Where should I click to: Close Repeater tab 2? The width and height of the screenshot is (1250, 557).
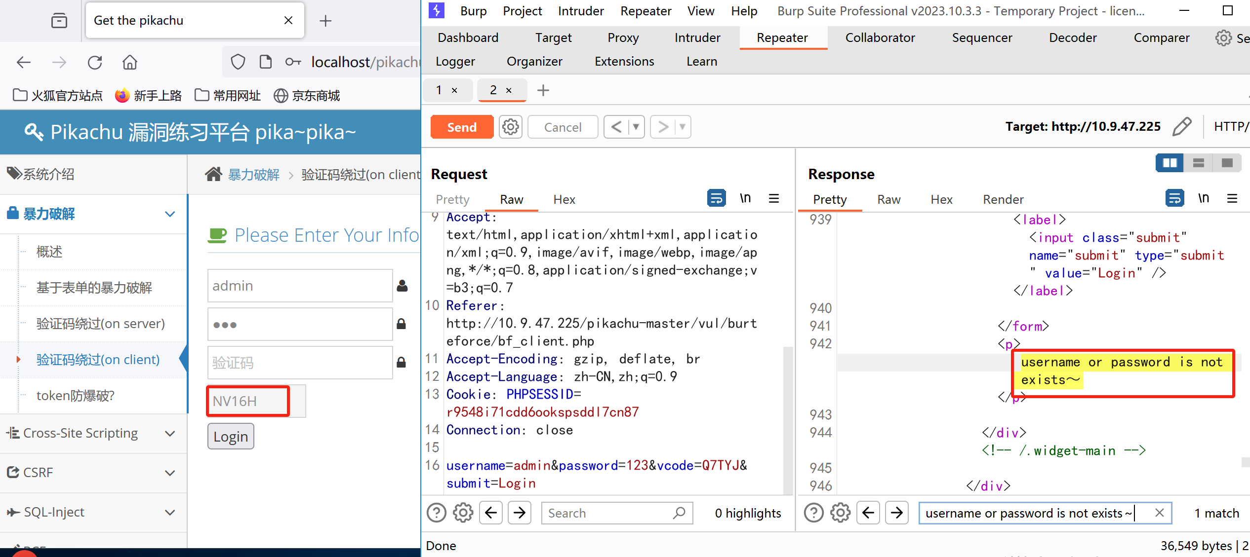(x=509, y=90)
